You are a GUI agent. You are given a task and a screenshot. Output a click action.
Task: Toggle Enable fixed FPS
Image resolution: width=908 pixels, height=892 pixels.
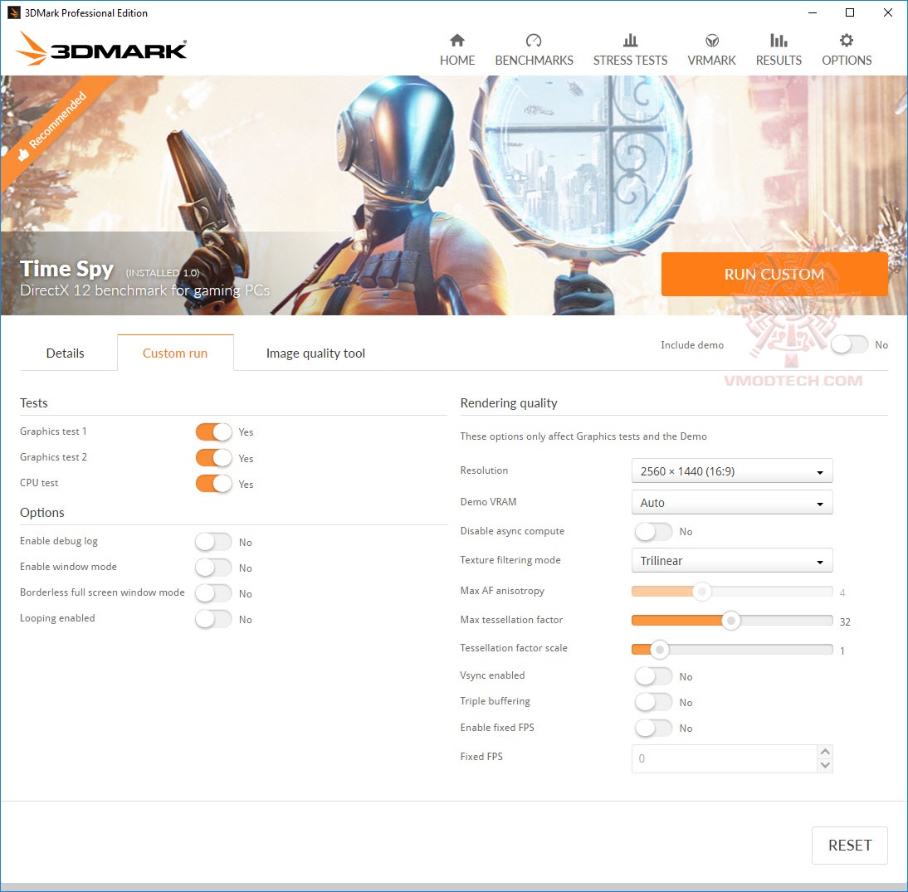tap(653, 728)
